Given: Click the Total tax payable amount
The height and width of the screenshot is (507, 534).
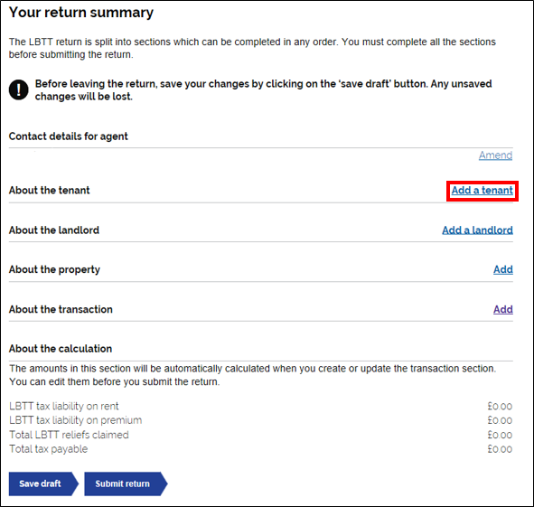Looking at the screenshot, I should [500, 449].
